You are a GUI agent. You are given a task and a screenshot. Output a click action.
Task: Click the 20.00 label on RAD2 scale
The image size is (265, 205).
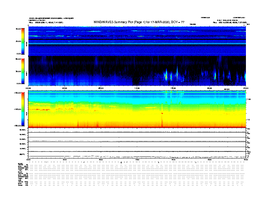(18, 41)
